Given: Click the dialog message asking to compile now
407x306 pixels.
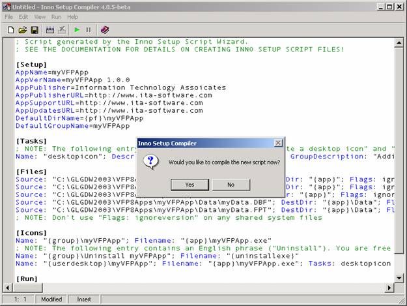Looking at the screenshot, I should (x=224, y=162).
